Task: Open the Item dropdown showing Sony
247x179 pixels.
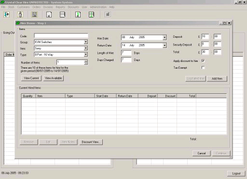Action: click(x=86, y=48)
